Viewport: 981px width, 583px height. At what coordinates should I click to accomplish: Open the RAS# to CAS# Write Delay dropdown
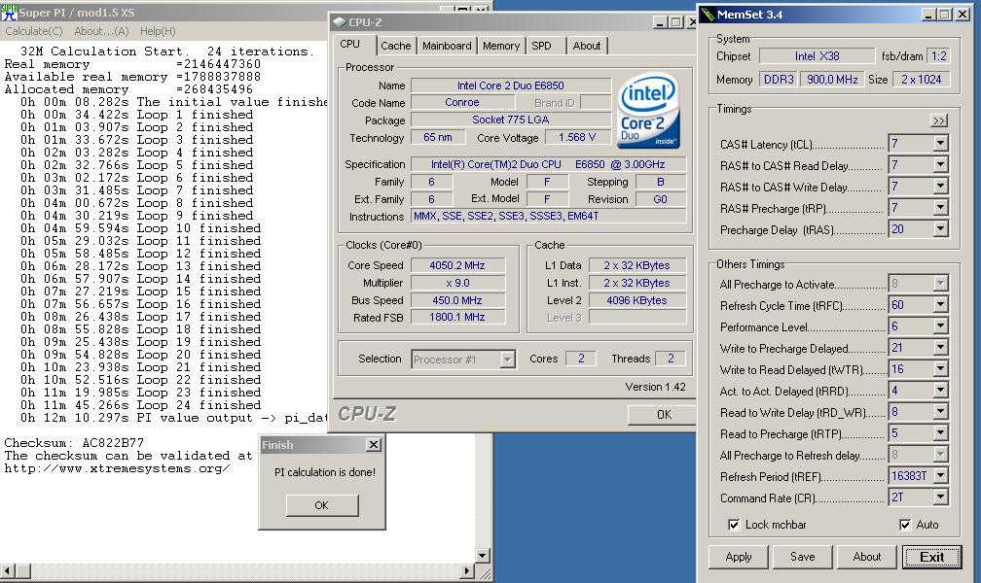(940, 187)
